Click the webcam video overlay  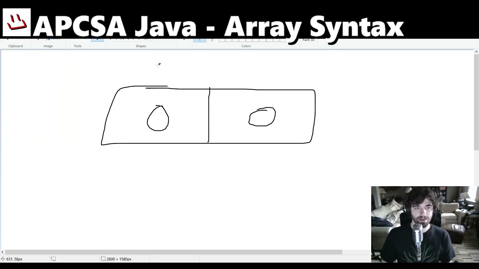tap(425, 224)
